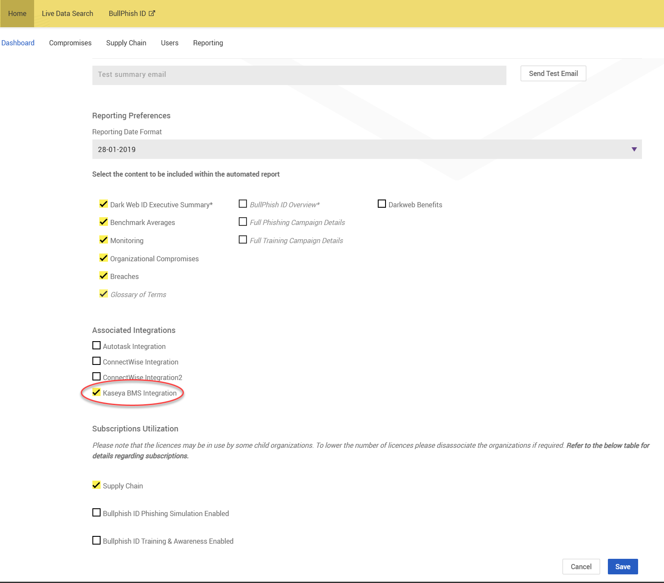Expand the Reporting Date Format dropdown arrow
This screenshot has height=583, width=664.
click(634, 149)
